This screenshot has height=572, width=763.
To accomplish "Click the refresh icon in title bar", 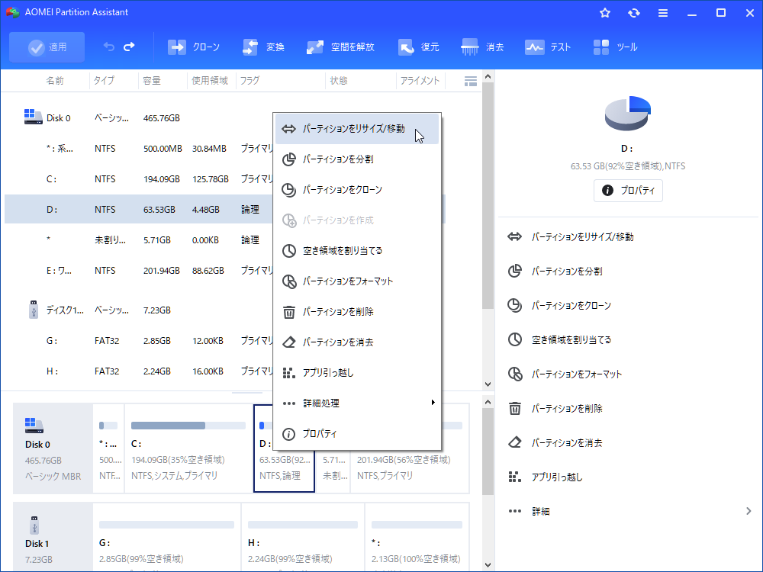I will (x=633, y=13).
